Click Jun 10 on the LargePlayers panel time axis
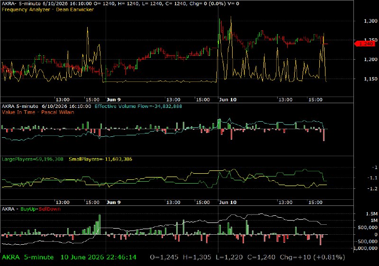 coord(227,202)
